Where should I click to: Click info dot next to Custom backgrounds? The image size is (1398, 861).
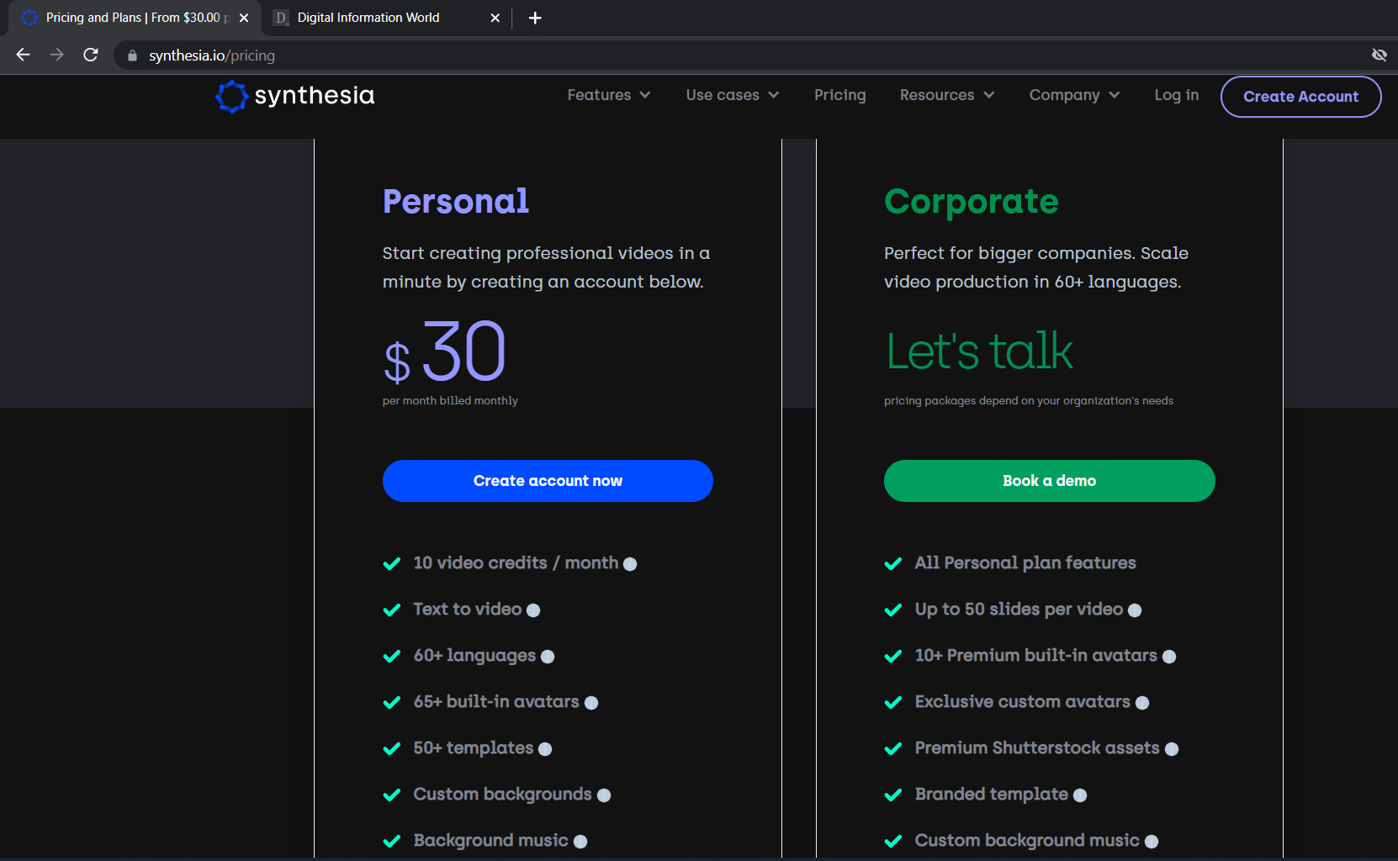tap(604, 795)
